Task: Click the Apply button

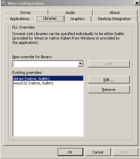Action: 125,152
